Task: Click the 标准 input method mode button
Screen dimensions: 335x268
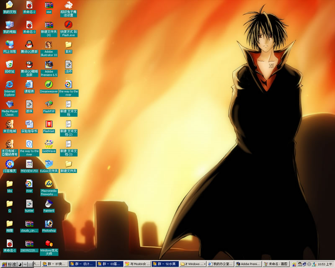Action: tap(12, 264)
